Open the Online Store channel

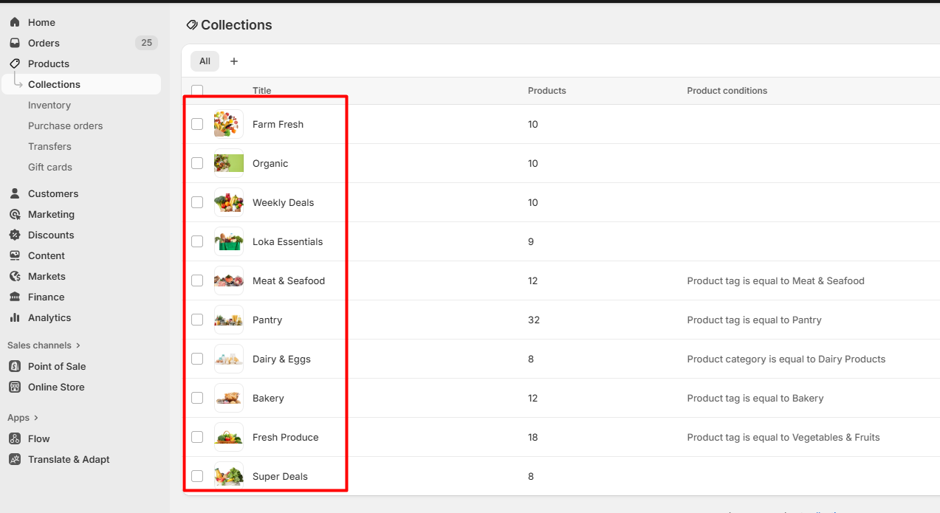coord(56,387)
